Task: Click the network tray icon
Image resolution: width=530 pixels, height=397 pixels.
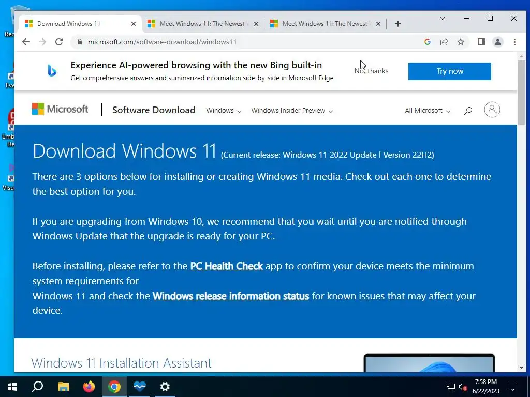Action: tap(451, 387)
